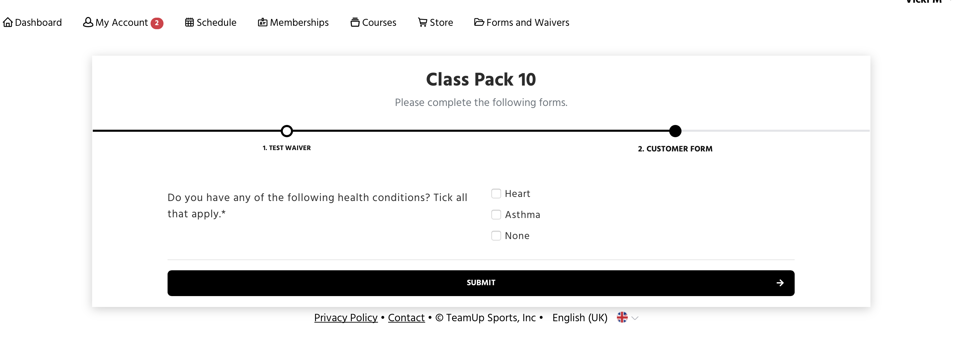
Task: Open the Vicki M user menu
Action: click(x=924, y=2)
